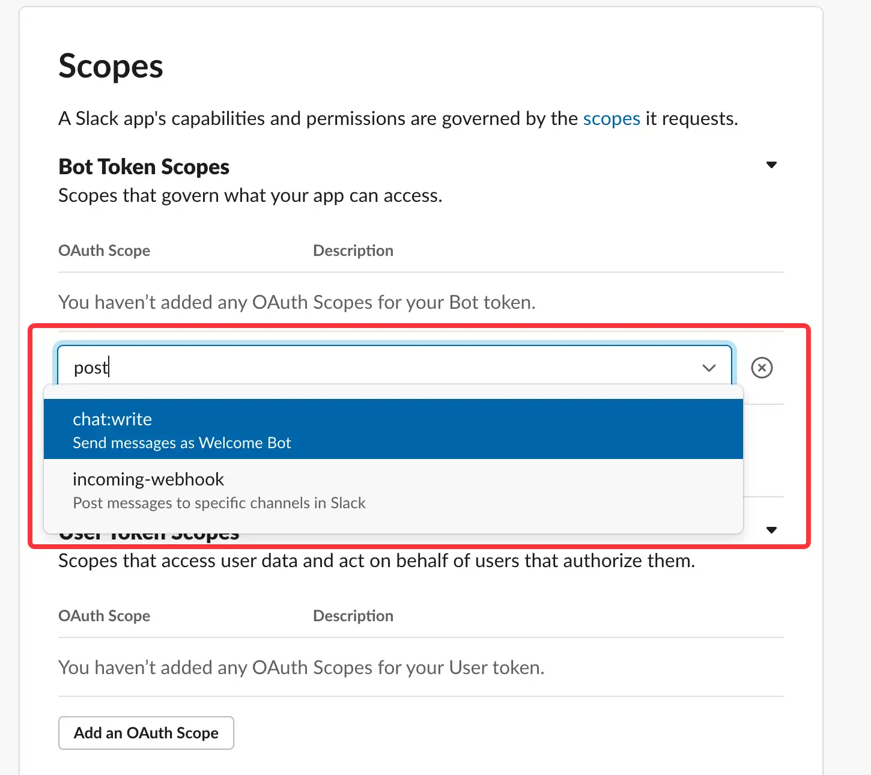The width and height of the screenshot is (871, 775).
Task: Collapse the User Token Scopes section arrow
Action: pos(772,530)
